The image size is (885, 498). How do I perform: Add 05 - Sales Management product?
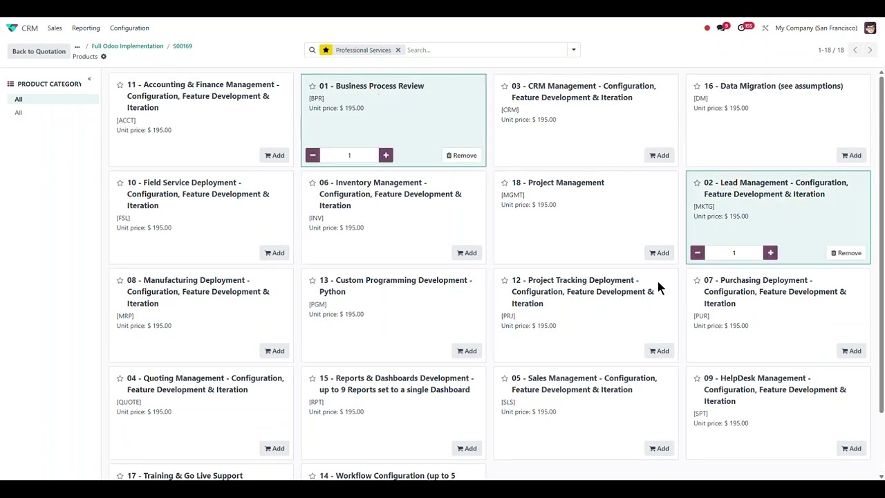click(x=659, y=449)
